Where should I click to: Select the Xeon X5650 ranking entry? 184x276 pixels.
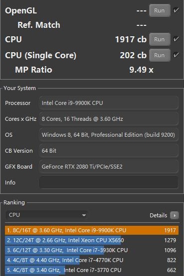click(92, 240)
